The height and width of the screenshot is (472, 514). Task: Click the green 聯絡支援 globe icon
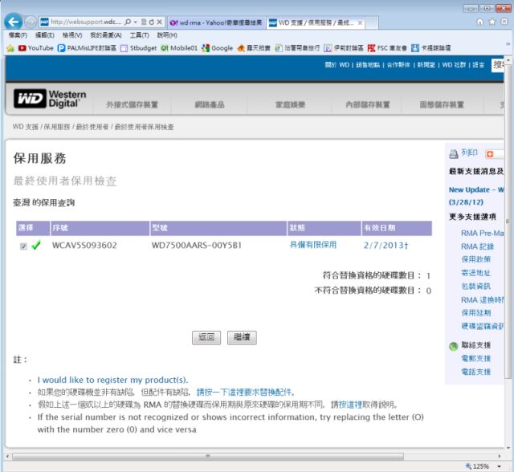click(453, 346)
